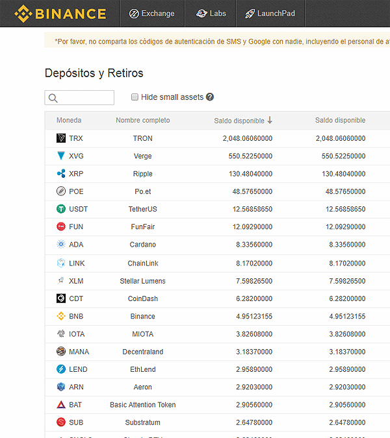Sort by Nombre completo column header
The width and height of the screenshot is (390, 438).
pyautogui.click(x=143, y=121)
